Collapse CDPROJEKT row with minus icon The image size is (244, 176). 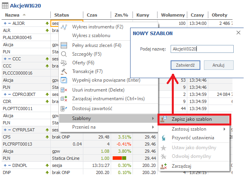pos(10,94)
